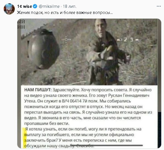Click the dark spherical object in the photo

click(x=44, y=49)
